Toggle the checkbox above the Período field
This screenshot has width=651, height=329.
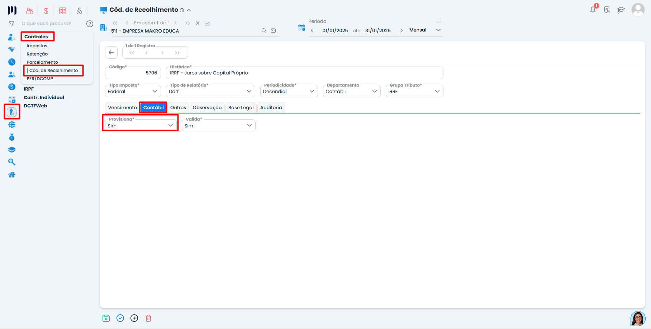(x=438, y=20)
